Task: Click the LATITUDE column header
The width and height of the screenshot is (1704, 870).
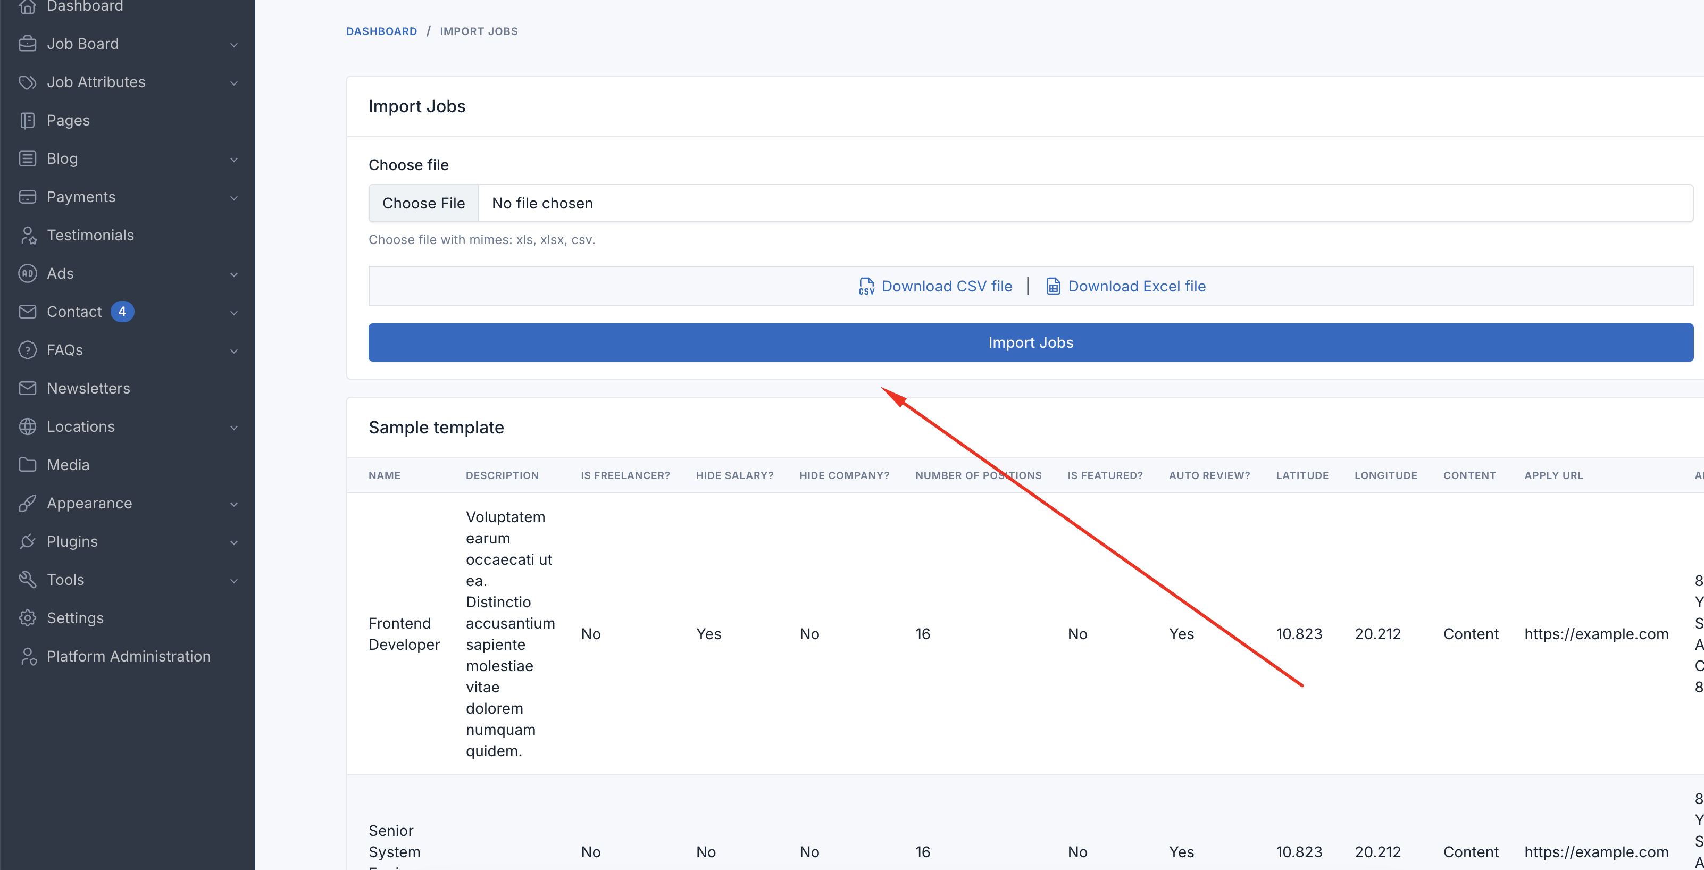Action: pyautogui.click(x=1302, y=476)
